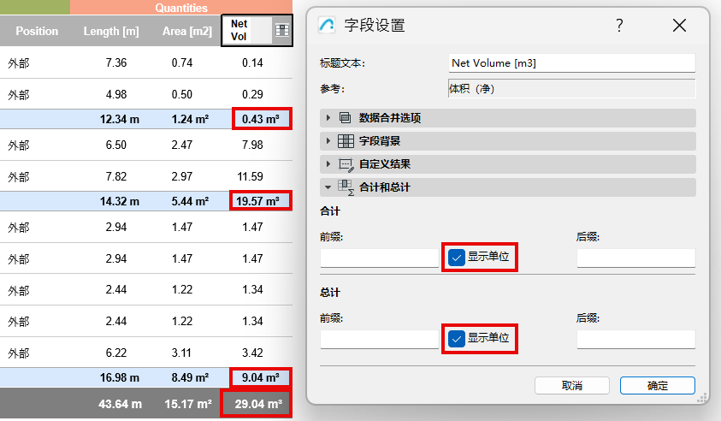Expand 数据合并选项 using its disclosure triangle
The width and height of the screenshot is (721, 421).
tap(328, 118)
